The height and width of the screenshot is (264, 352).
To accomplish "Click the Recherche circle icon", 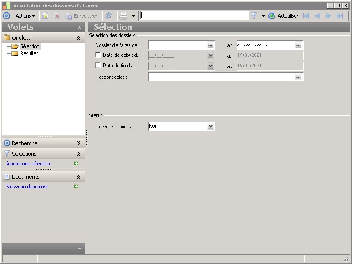I will 7,143.
